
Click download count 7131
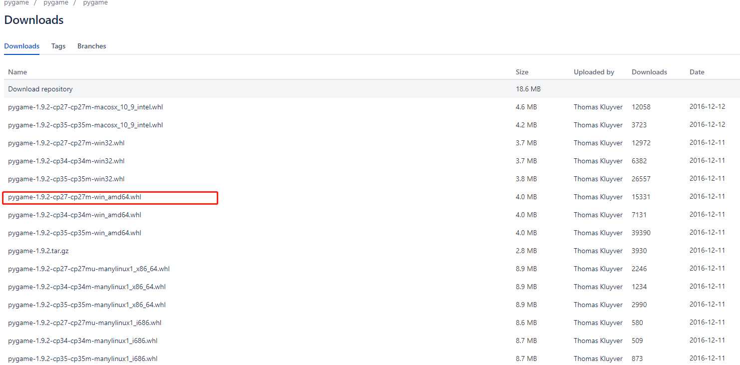point(639,215)
